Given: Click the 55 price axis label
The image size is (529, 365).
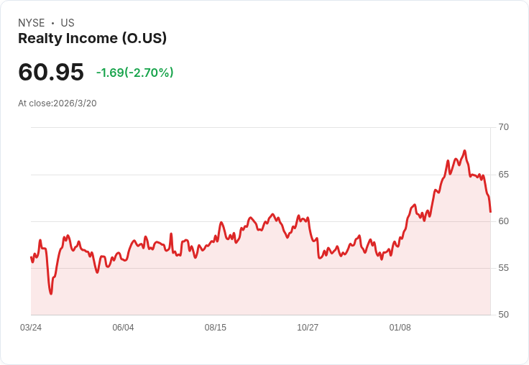Looking at the screenshot, I should [x=503, y=268].
